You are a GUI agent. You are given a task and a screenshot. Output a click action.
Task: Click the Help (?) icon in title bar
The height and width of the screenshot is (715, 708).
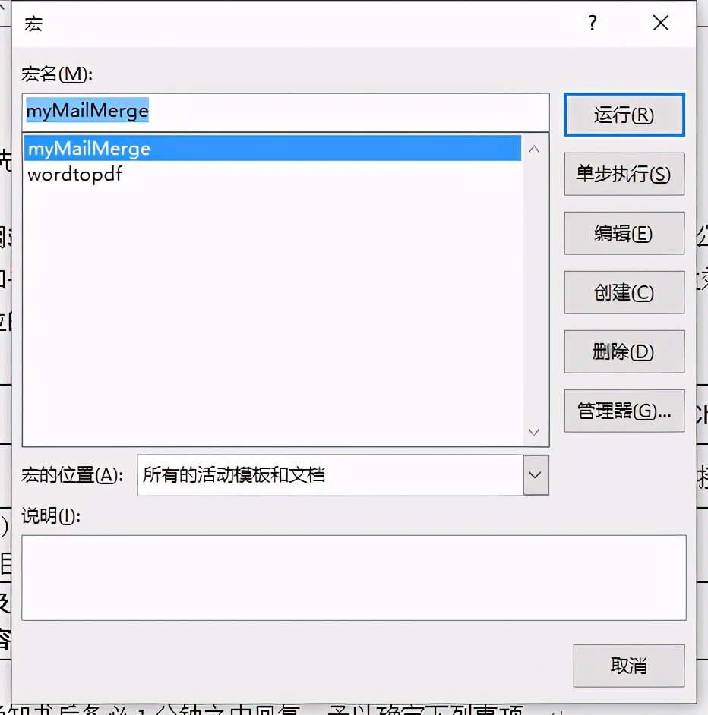[592, 24]
